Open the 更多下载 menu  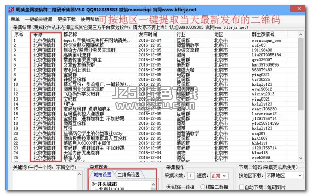pos(67,19)
